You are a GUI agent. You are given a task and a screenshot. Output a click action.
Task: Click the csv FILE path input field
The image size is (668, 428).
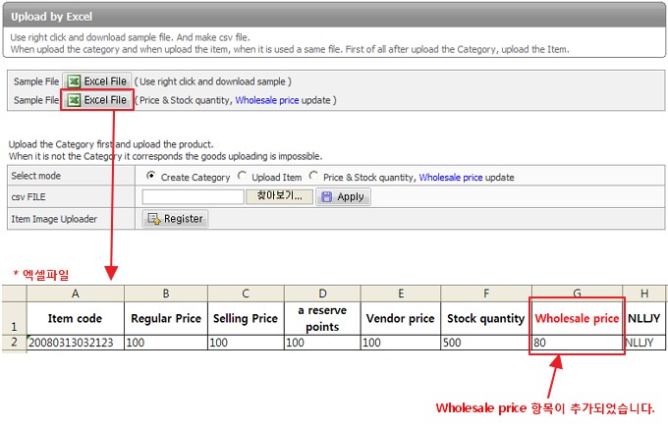click(193, 196)
